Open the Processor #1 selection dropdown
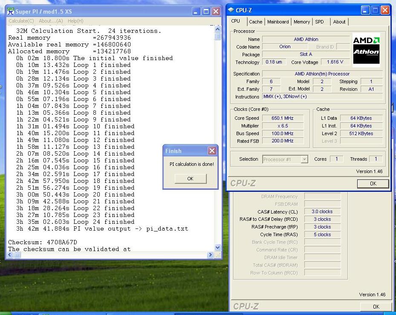This screenshot has width=396, height=315. [x=305, y=159]
